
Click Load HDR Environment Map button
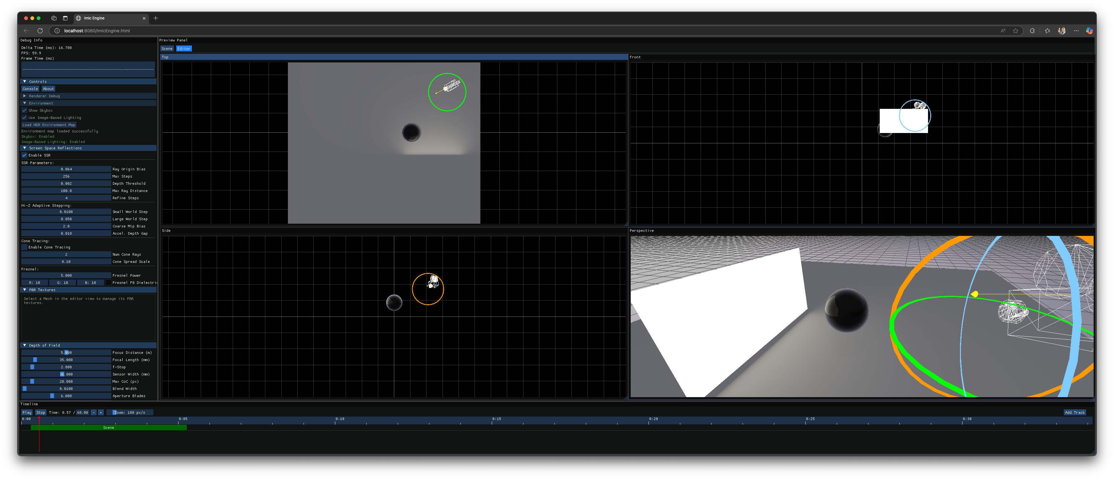(x=49, y=125)
